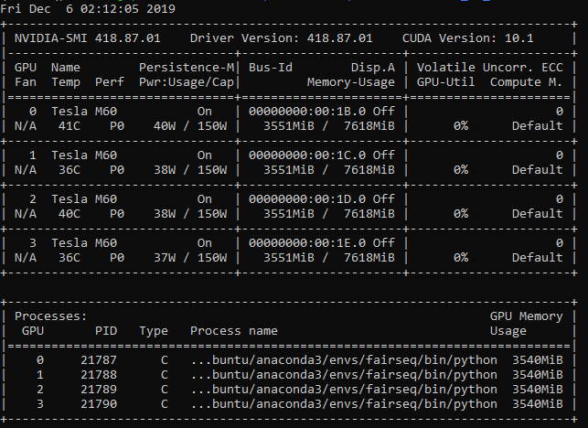Viewport: 588px width, 428px height.
Task: Click memory '3551MiB / 7618MiB' for GPU 1 (1C.0 row)
Action: [329, 170]
